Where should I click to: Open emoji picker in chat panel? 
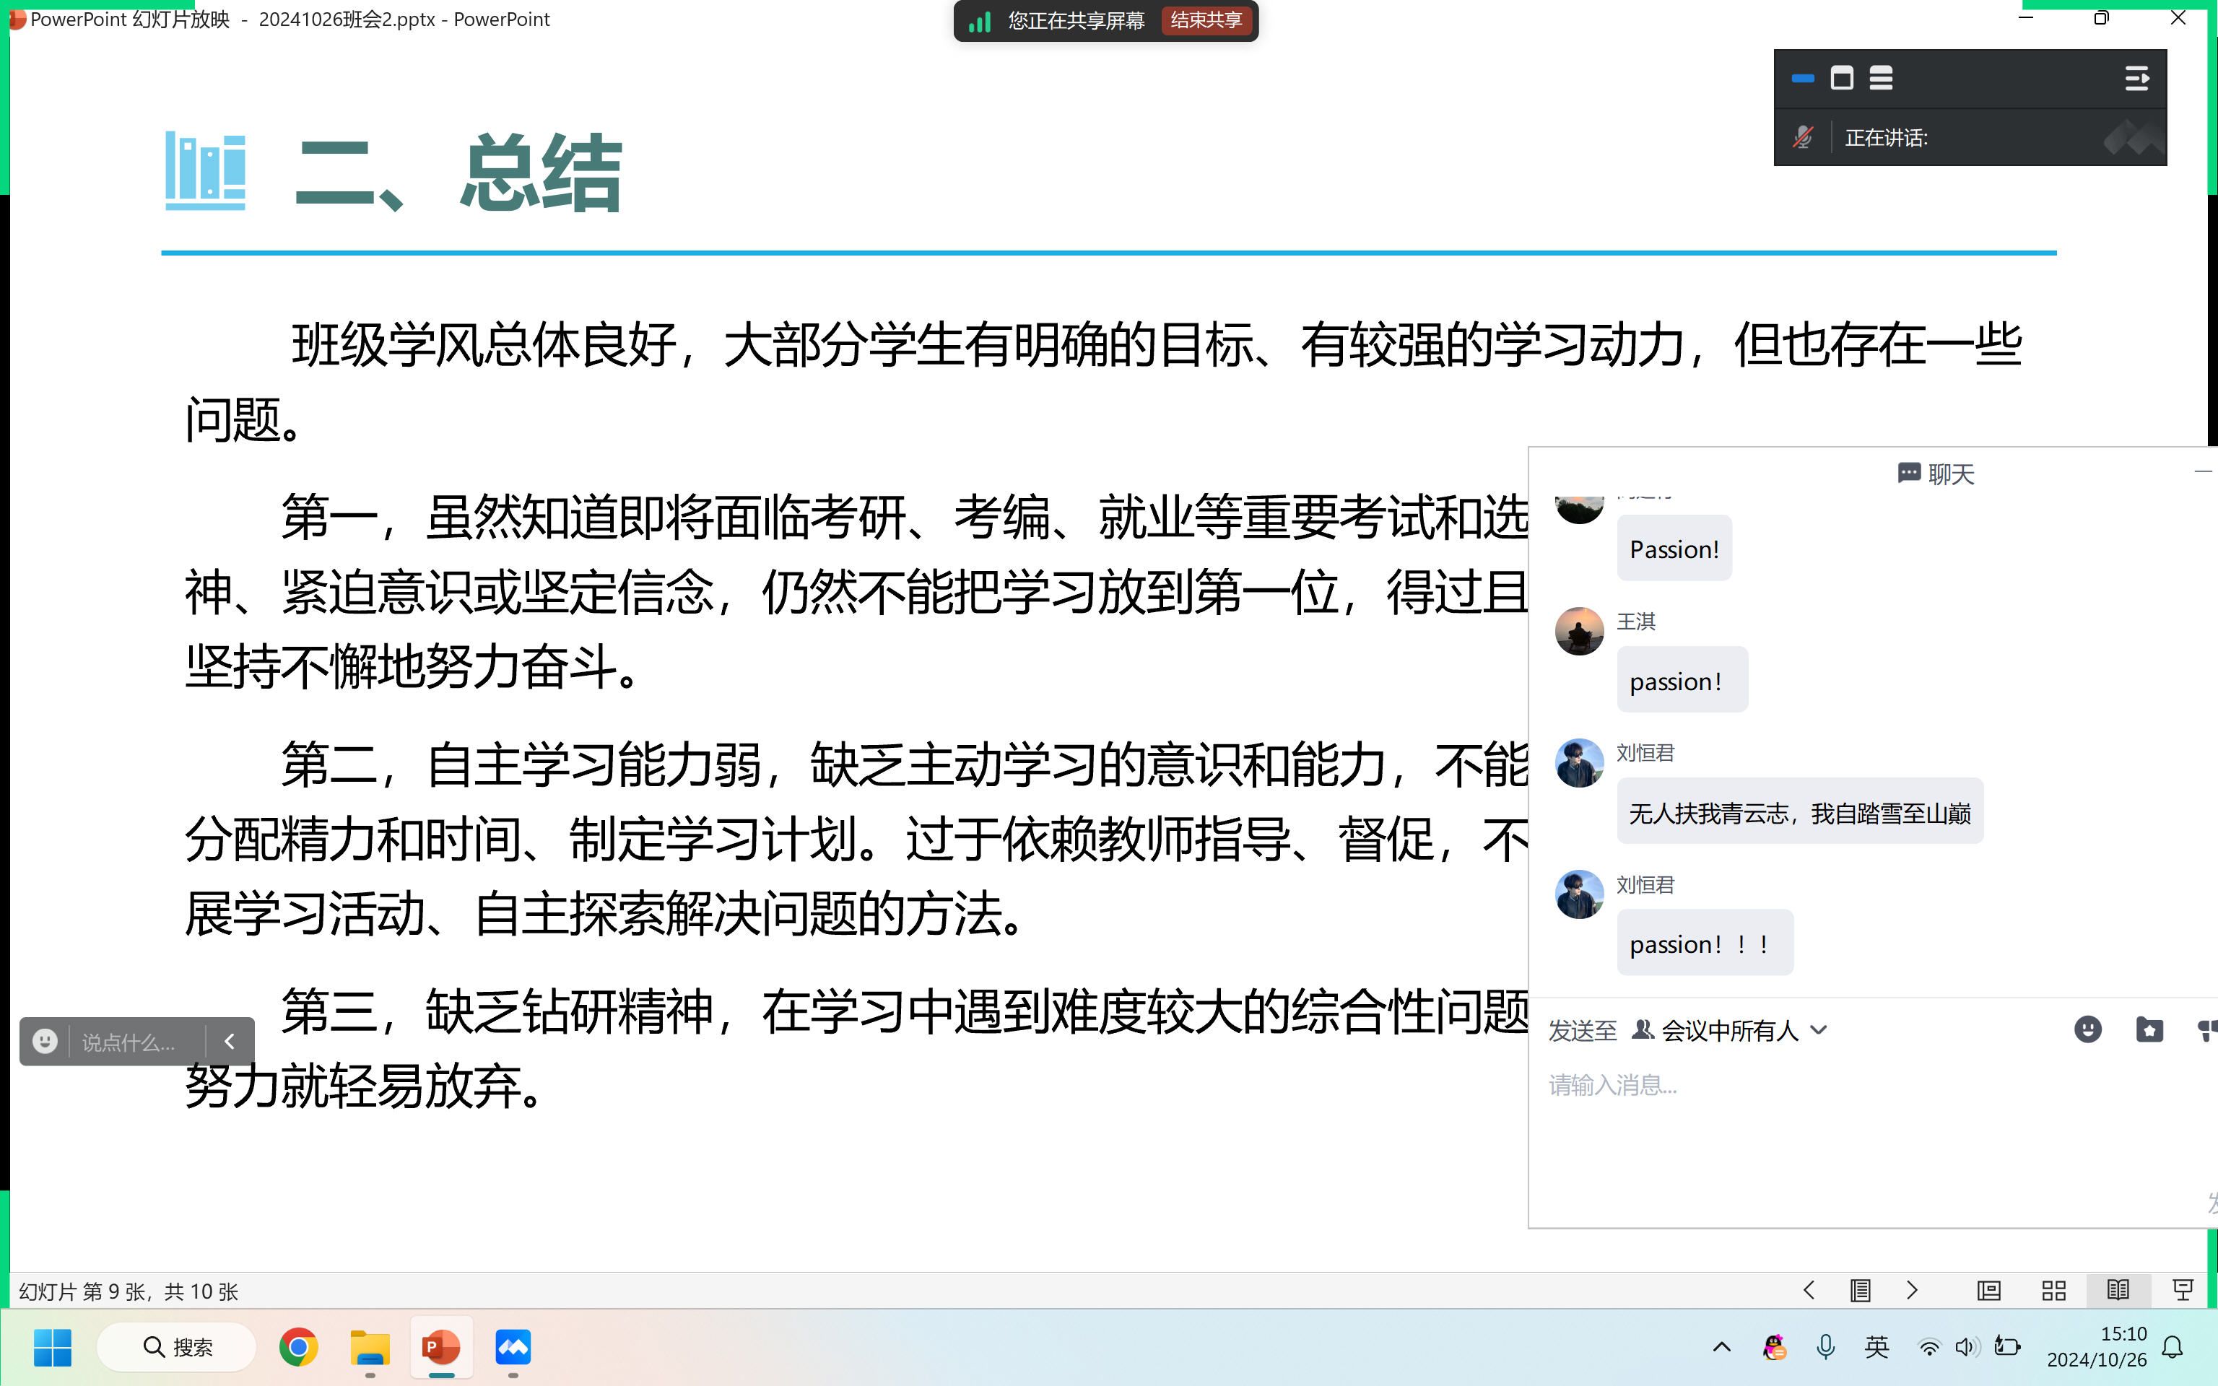(2087, 1029)
